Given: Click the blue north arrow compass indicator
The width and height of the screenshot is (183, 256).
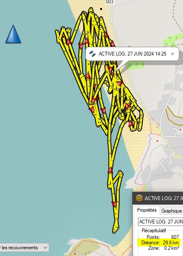Looking at the screenshot, I should pos(13,34).
